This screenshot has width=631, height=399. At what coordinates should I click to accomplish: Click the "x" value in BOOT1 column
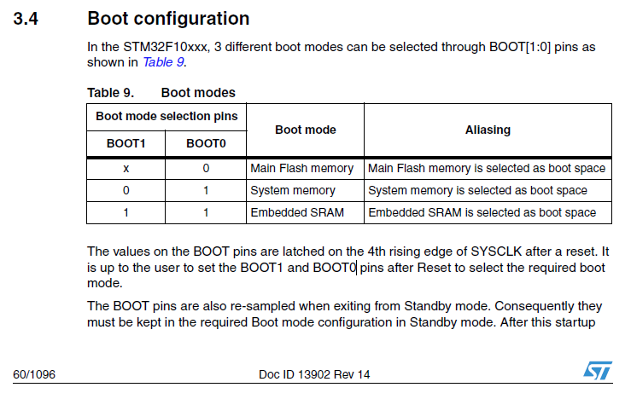click(x=126, y=168)
